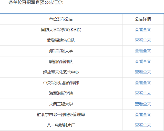The width and height of the screenshot is (164, 131).
Task: Click the 单位发布公告 column header
Action: [61, 19]
